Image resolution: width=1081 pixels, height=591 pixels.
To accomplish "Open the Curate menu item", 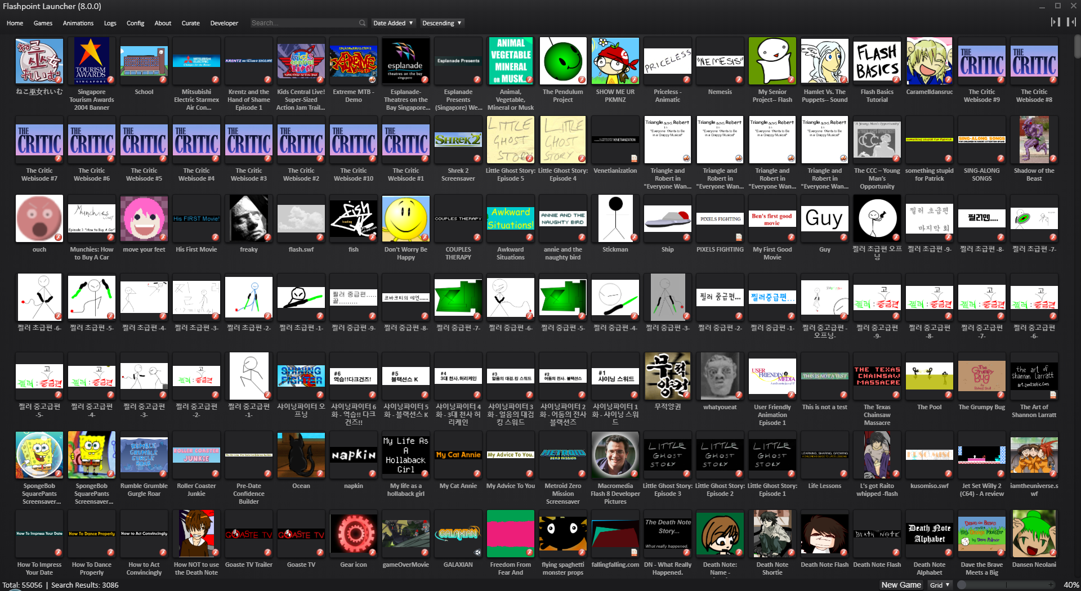I will (190, 23).
